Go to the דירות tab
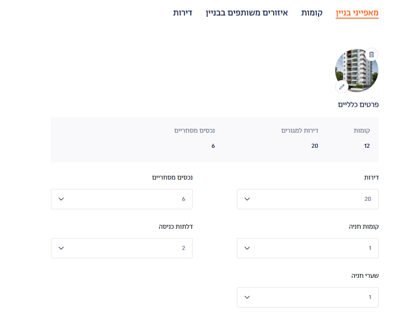 click(182, 13)
